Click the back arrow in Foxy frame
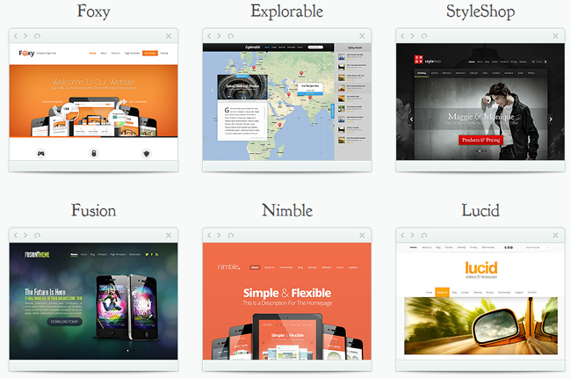 pos(16,36)
